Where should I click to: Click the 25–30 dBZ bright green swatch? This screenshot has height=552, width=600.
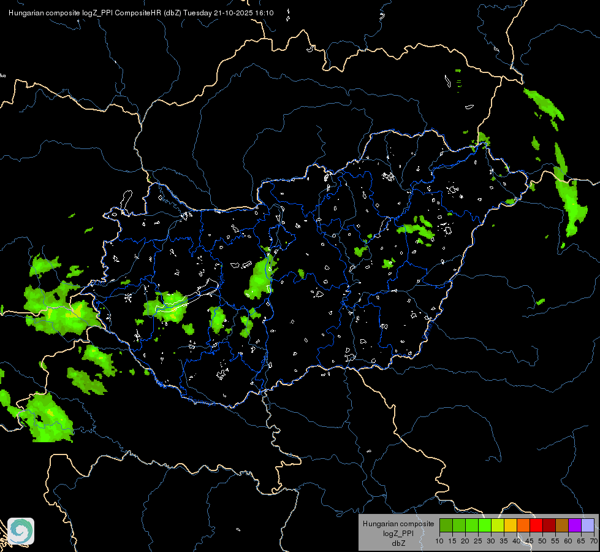pos(485,525)
